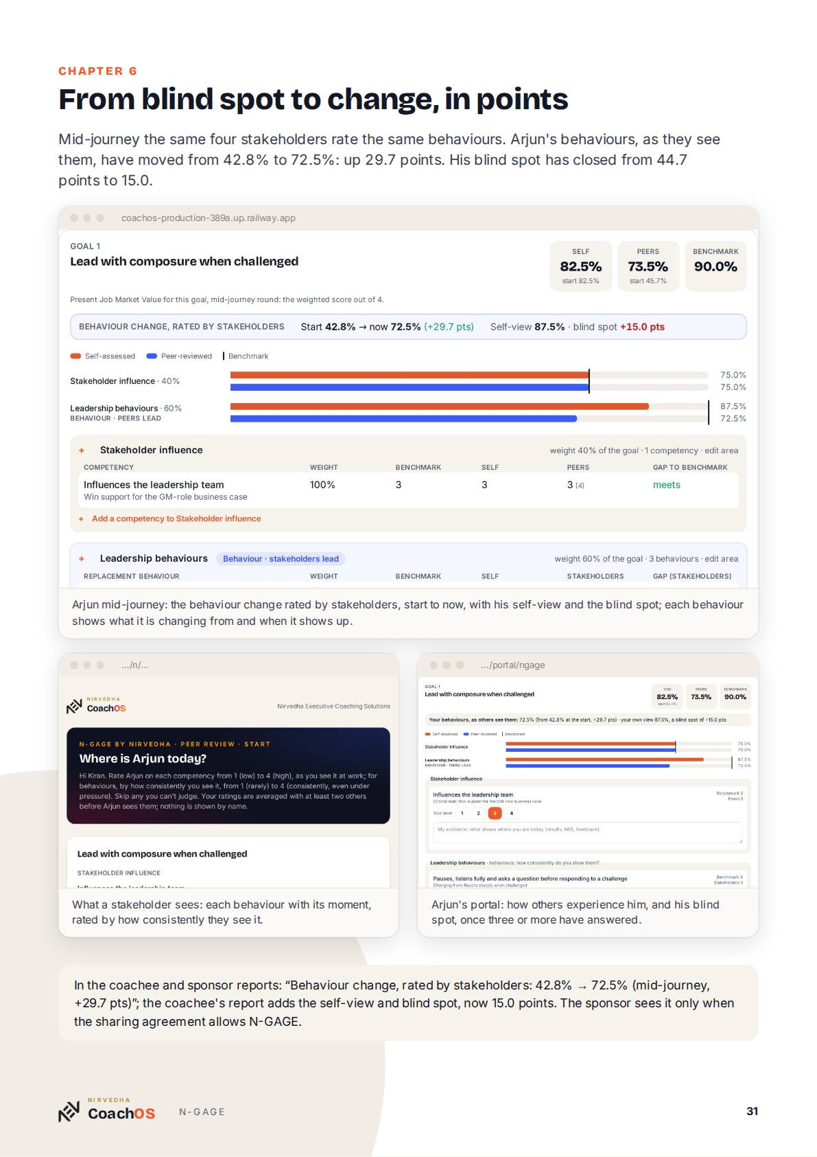Click the Behaviour · stakeholders lead badge
This screenshot has width=817, height=1157.
pos(281,559)
